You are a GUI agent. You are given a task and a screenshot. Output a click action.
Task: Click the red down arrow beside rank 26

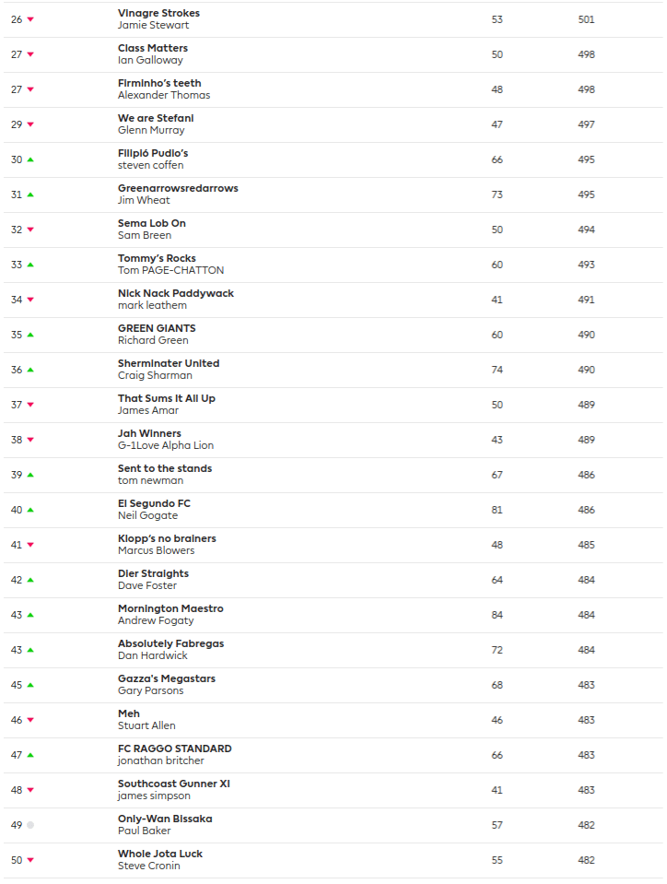(30, 19)
